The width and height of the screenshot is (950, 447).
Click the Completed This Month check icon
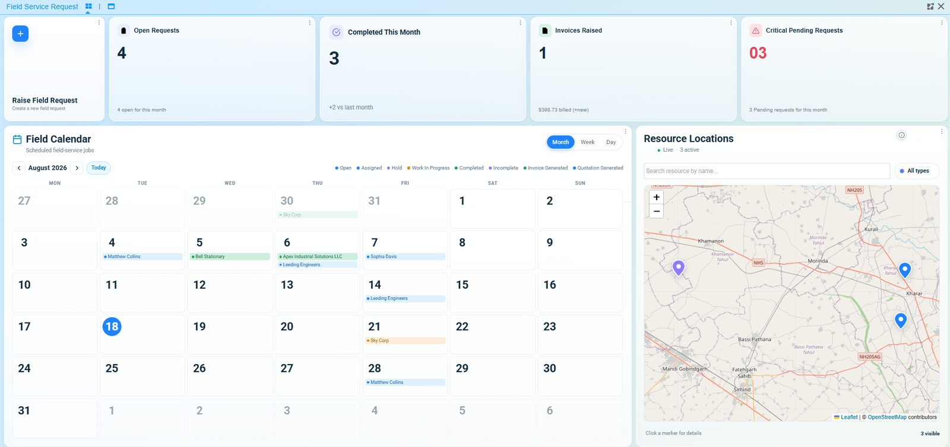pyautogui.click(x=336, y=32)
